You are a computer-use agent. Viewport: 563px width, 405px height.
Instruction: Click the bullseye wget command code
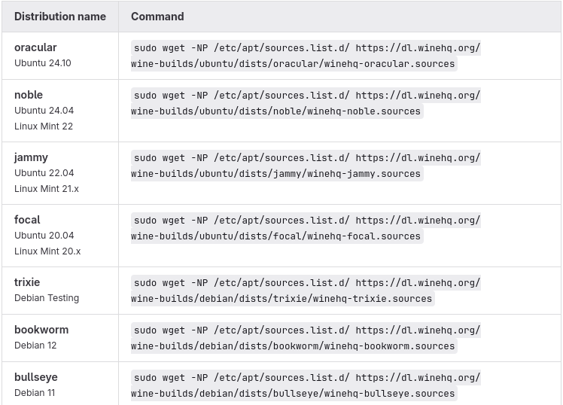(306, 385)
